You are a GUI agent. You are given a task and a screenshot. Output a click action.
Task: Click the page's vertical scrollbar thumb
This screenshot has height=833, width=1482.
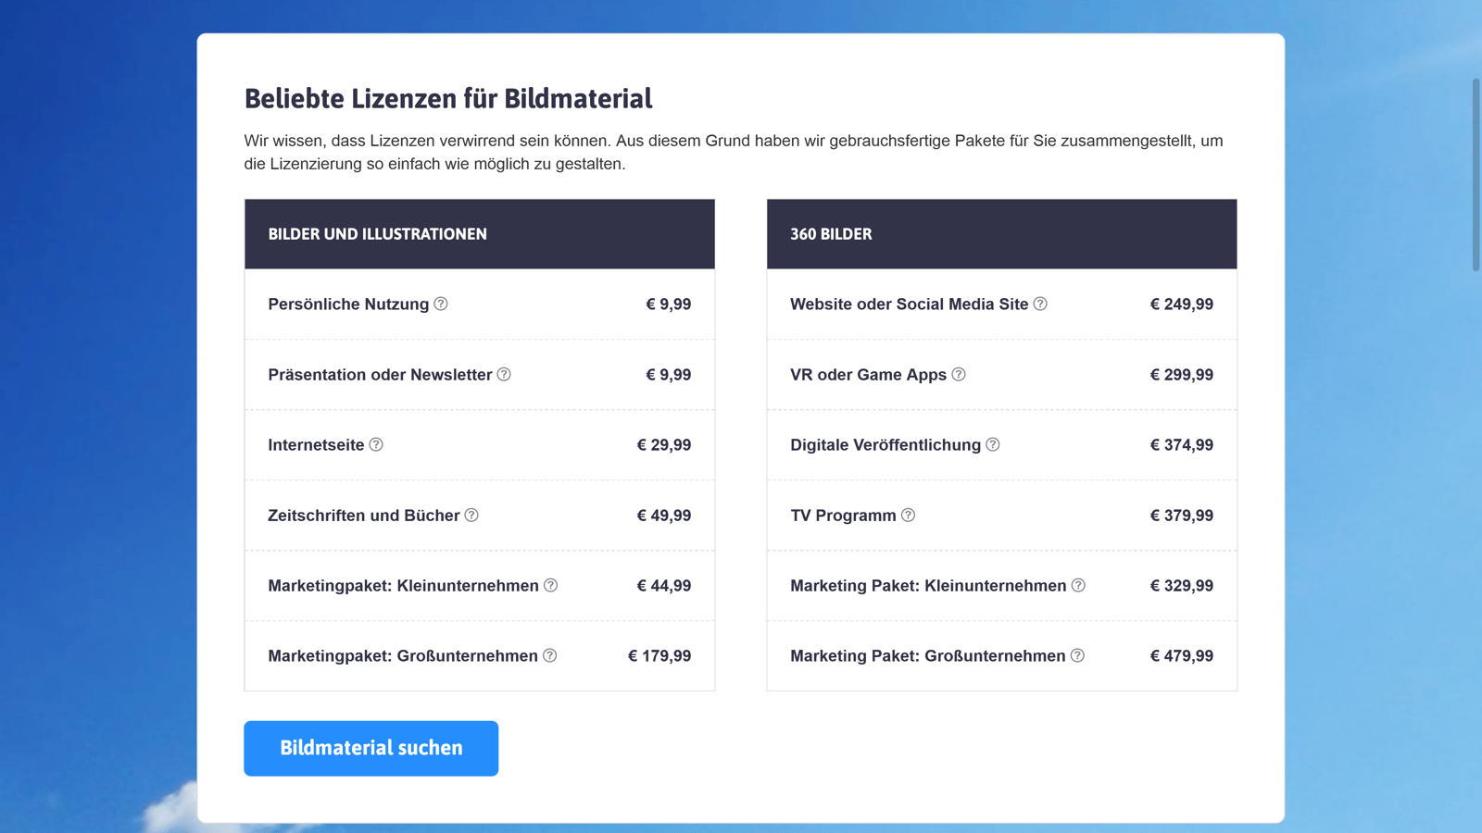pyautogui.click(x=1476, y=175)
